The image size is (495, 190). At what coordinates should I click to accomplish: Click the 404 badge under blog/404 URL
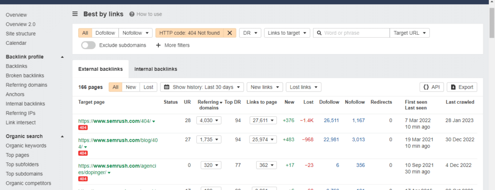coord(83,153)
